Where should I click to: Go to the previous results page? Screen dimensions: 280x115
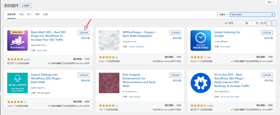(243, 23)
